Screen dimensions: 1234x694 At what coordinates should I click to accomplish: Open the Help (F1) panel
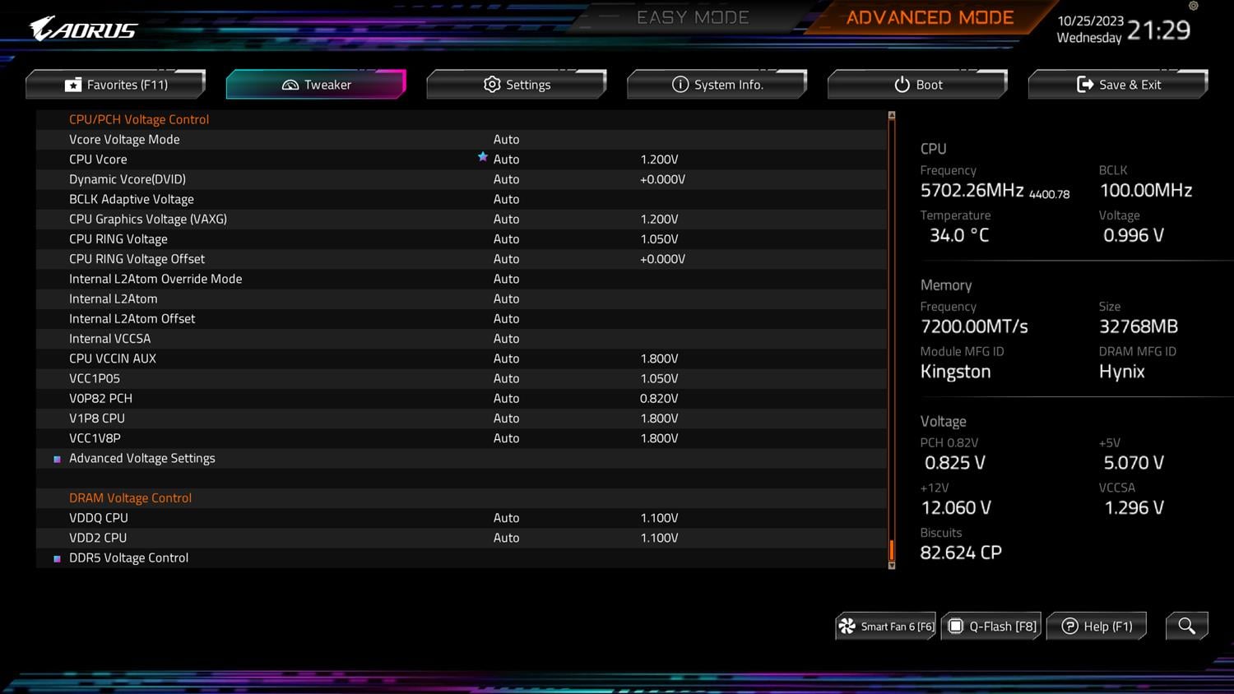click(1097, 627)
